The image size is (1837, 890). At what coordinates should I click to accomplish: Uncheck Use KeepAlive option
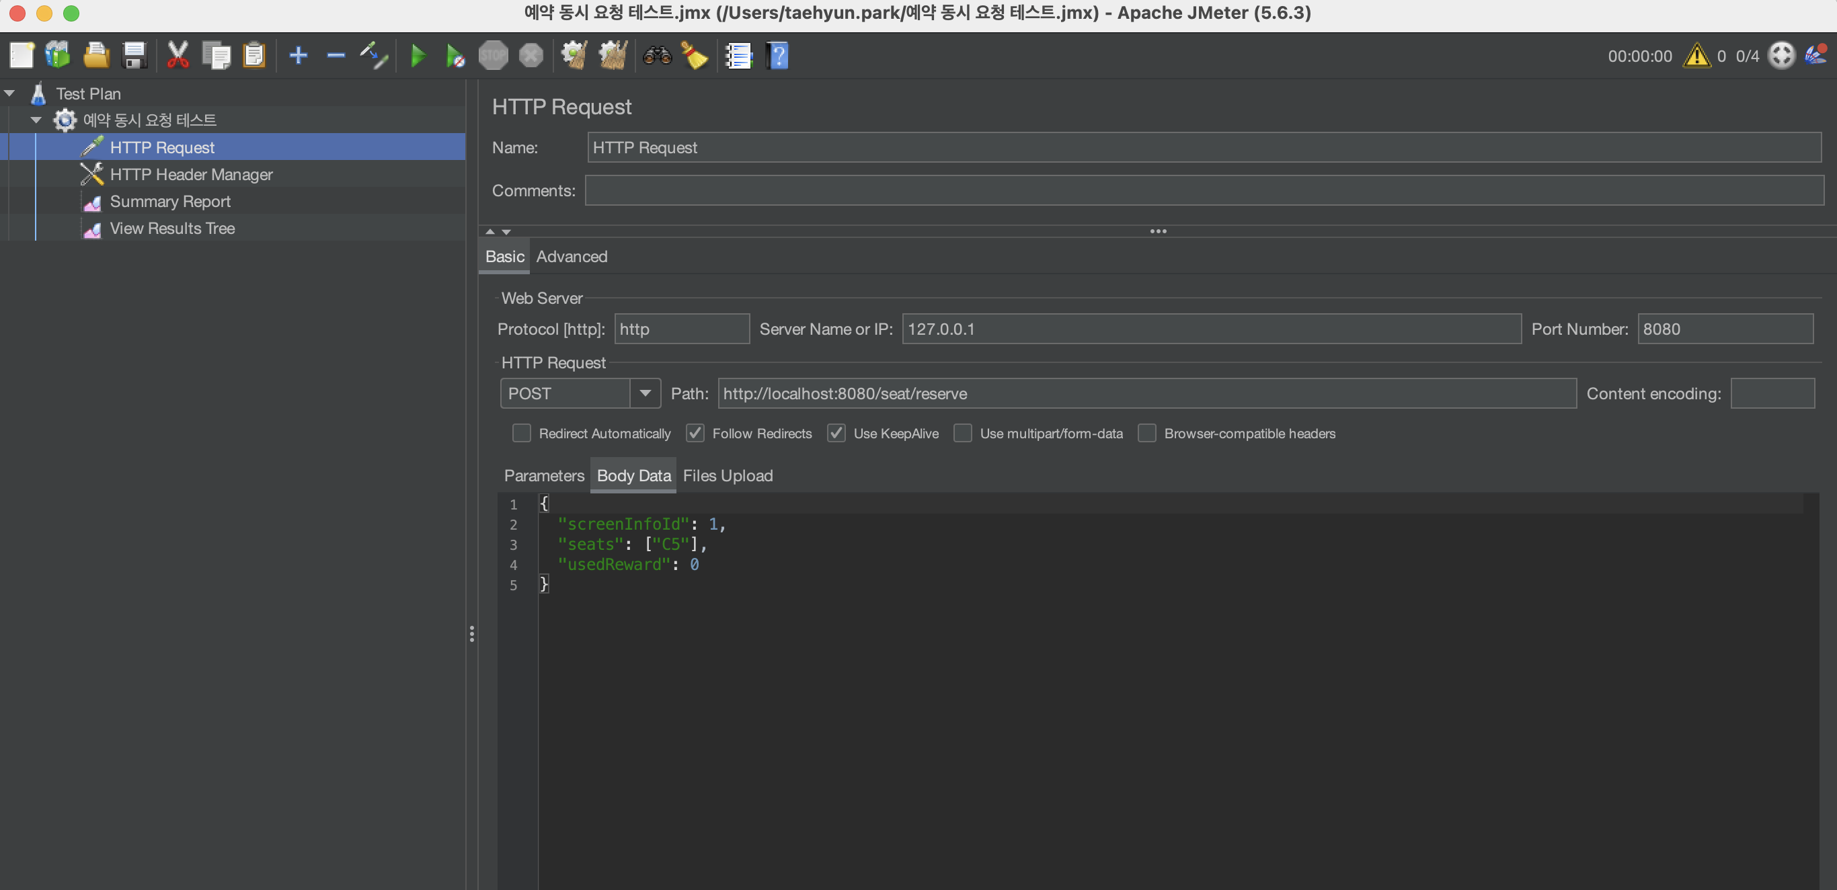coord(836,433)
